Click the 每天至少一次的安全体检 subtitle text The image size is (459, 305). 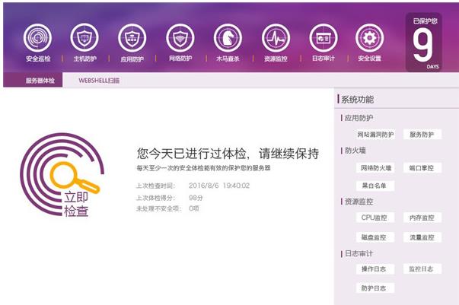(x=203, y=168)
